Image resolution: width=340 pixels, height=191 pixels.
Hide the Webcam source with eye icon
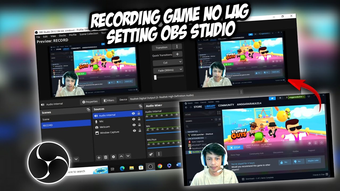tap(134, 125)
